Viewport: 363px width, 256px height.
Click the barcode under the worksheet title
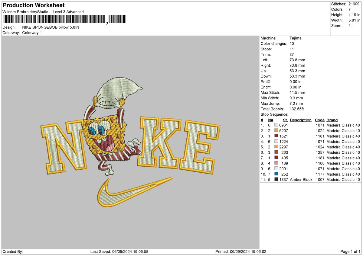(x=65, y=20)
